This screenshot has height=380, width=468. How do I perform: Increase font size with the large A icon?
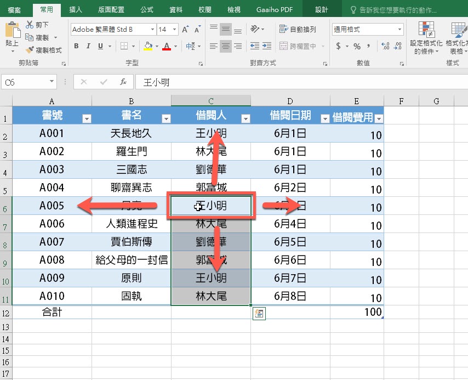pos(185,30)
